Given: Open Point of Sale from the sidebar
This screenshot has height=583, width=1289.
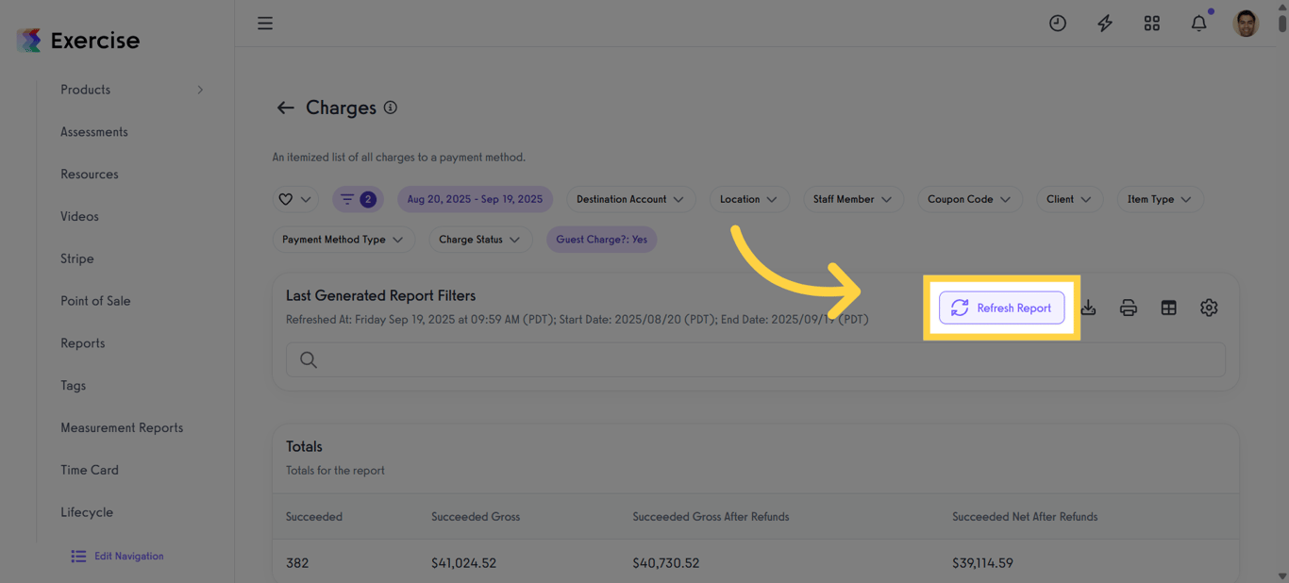Looking at the screenshot, I should coord(95,300).
